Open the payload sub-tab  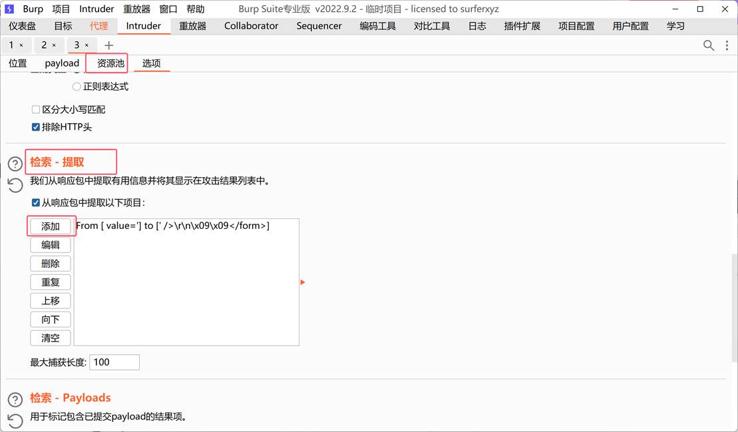click(x=62, y=63)
